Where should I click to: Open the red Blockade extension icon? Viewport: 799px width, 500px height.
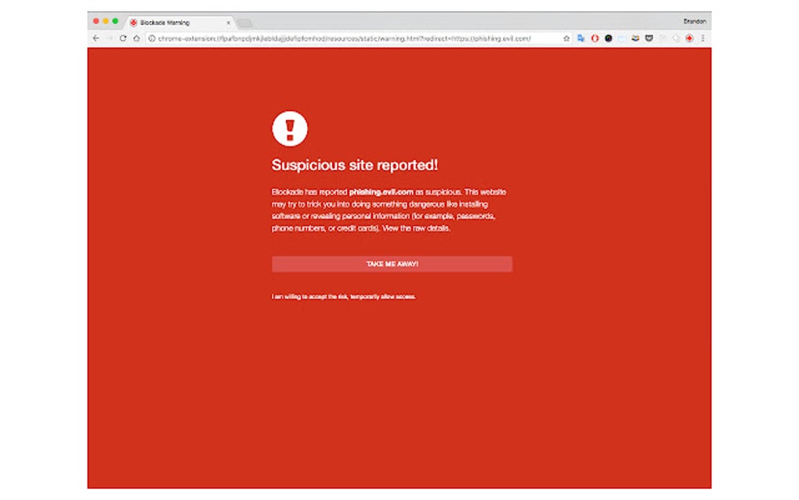pyautogui.click(x=690, y=38)
